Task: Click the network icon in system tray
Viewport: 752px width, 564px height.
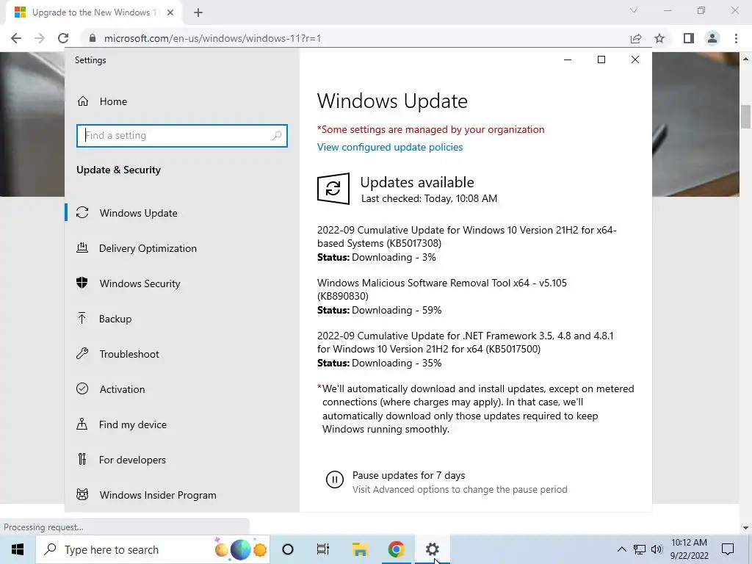Action: point(640,549)
